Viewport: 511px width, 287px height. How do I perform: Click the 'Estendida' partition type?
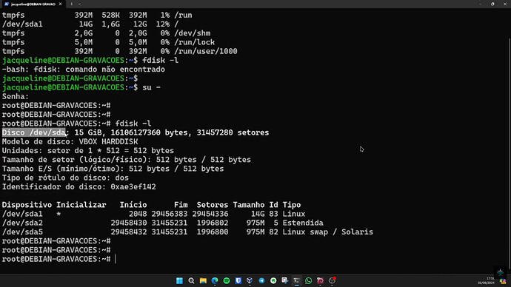pos(303,223)
